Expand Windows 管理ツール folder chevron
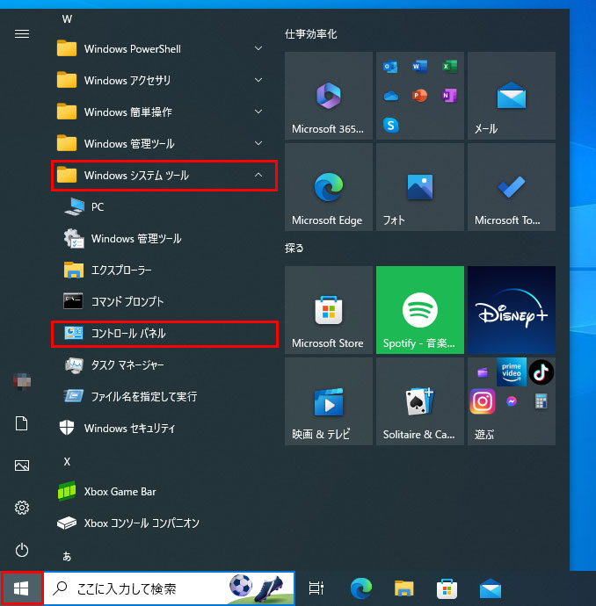This screenshot has width=596, height=606. point(258,143)
